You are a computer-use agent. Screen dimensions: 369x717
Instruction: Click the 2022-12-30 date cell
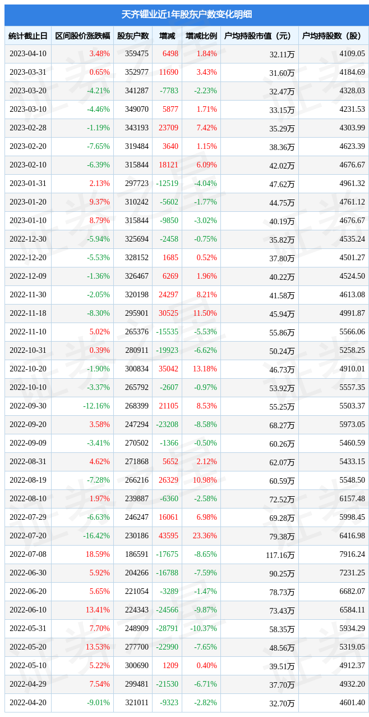(28, 239)
